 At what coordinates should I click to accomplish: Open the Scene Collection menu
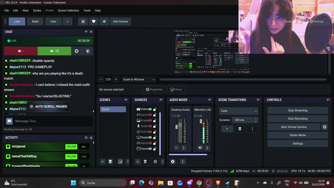click(68, 10)
